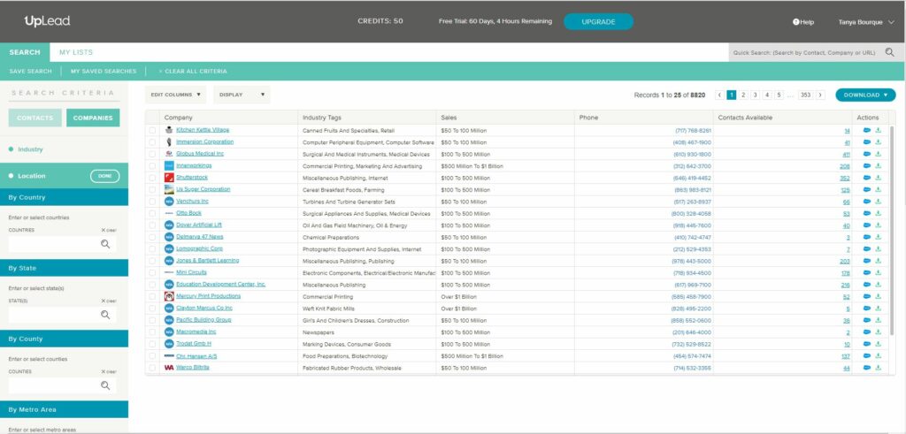
Task: Click Clear All Criteria
Action: click(192, 72)
